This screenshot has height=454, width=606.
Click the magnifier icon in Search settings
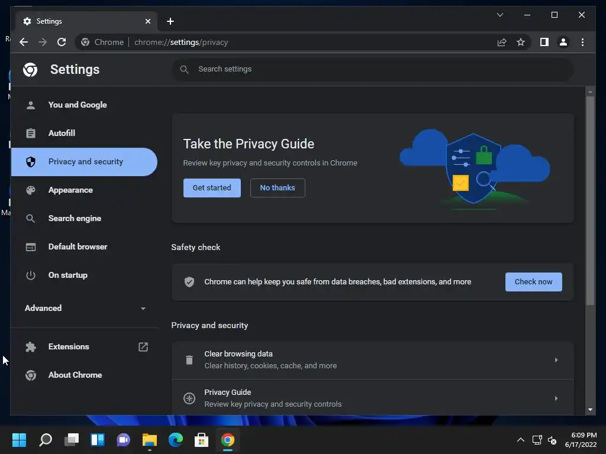coord(185,70)
